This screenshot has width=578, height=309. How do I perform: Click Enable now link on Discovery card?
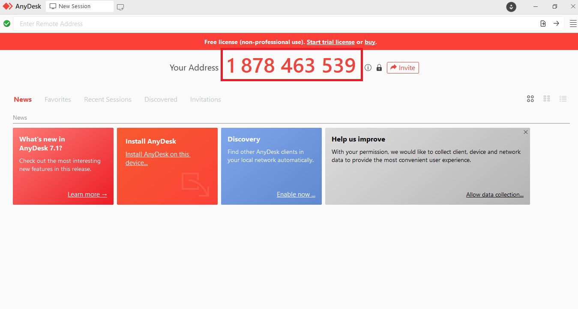(296, 194)
